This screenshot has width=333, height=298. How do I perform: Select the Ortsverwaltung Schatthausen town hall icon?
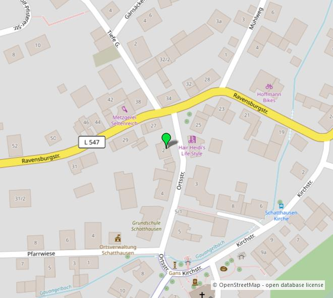118,238
